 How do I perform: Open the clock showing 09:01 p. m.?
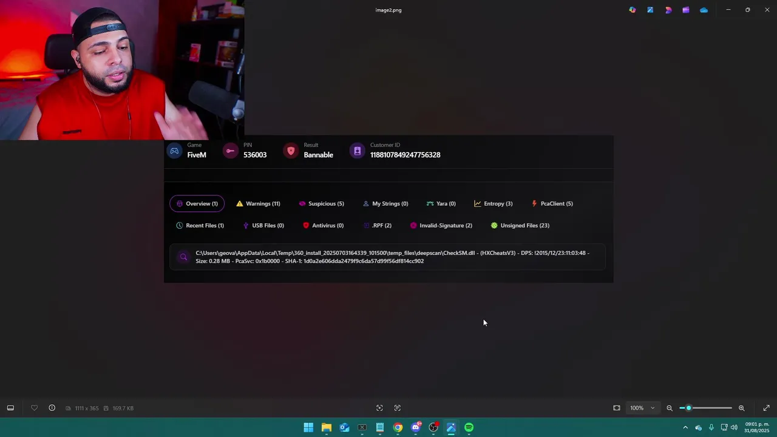pos(757,427)
